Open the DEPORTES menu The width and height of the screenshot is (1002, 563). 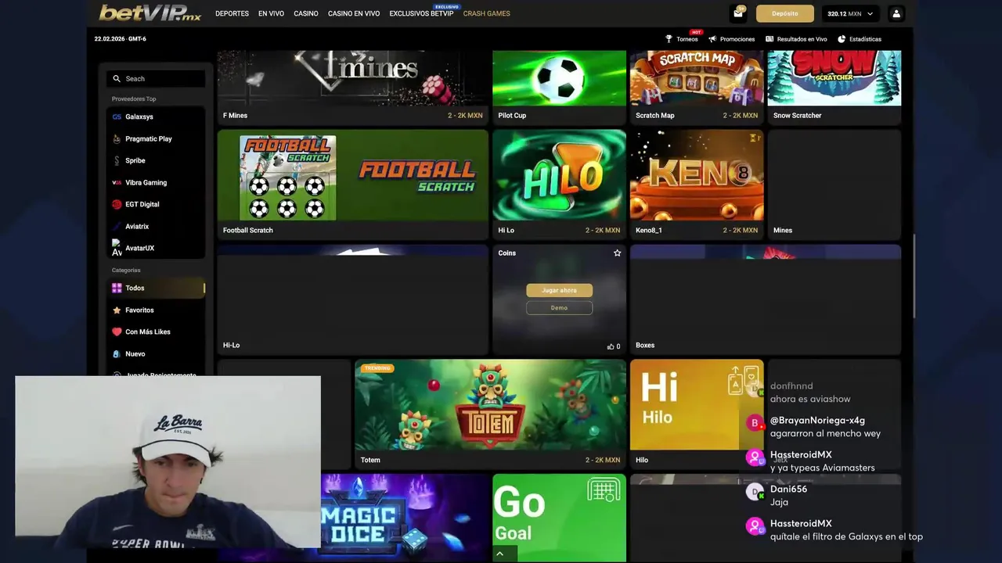(x=232, y=13)
